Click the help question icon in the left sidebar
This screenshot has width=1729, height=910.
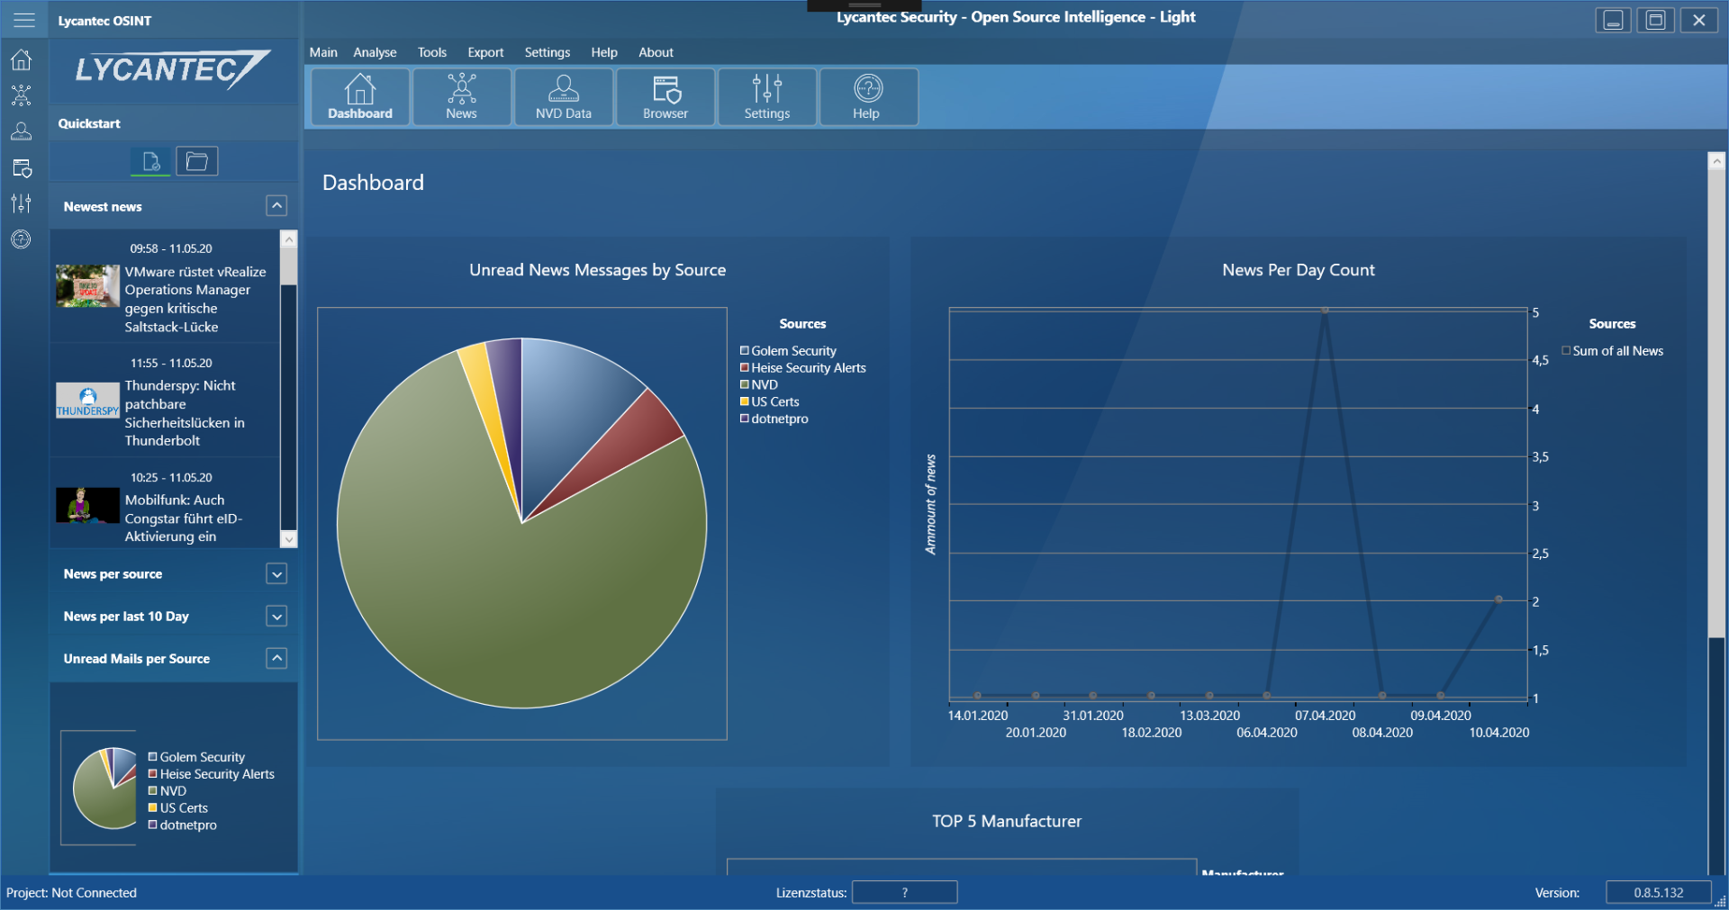point(22,239)
